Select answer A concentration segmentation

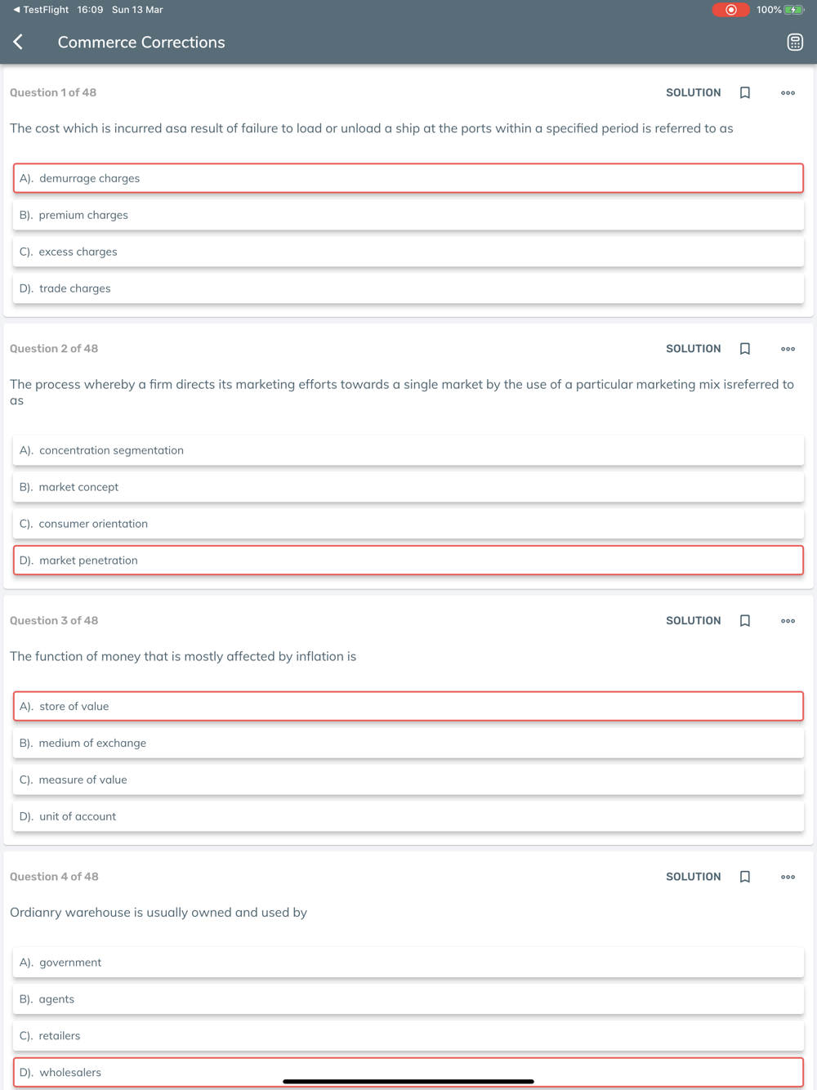pyautogui.click(x=408, y=450)
